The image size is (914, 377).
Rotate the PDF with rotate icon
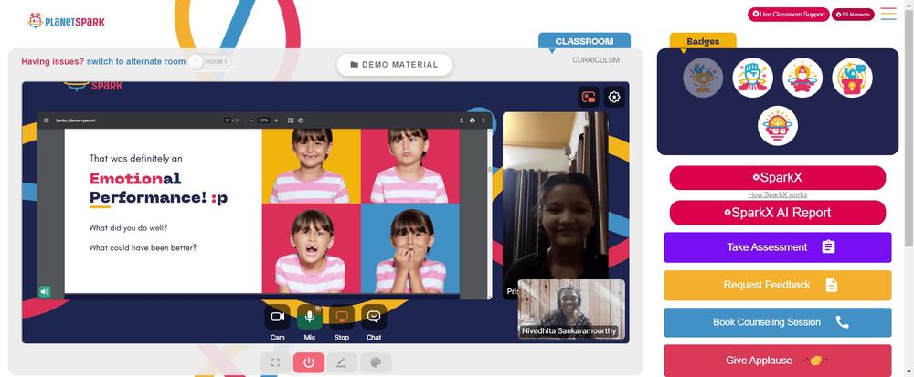[x=300, y=120]
